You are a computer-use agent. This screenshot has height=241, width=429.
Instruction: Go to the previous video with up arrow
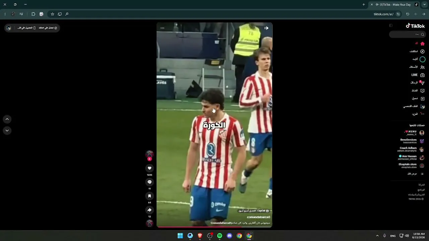7,119
